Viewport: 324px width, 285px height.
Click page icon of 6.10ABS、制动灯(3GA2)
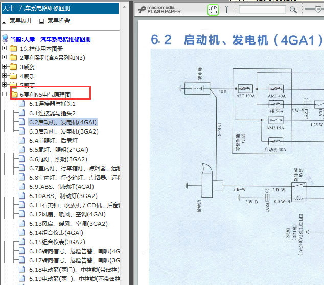point(22,195)
